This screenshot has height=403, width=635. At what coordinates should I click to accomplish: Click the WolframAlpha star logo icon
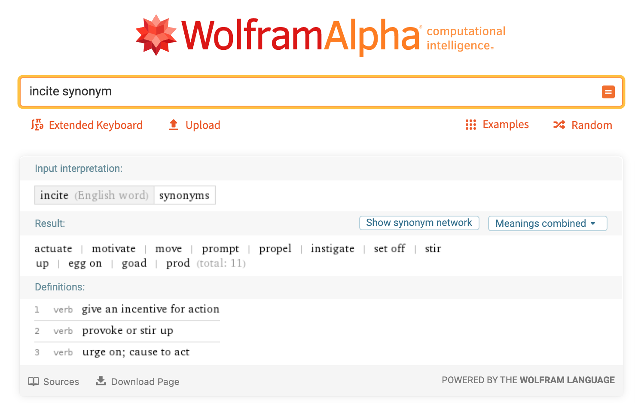(156, 35)
